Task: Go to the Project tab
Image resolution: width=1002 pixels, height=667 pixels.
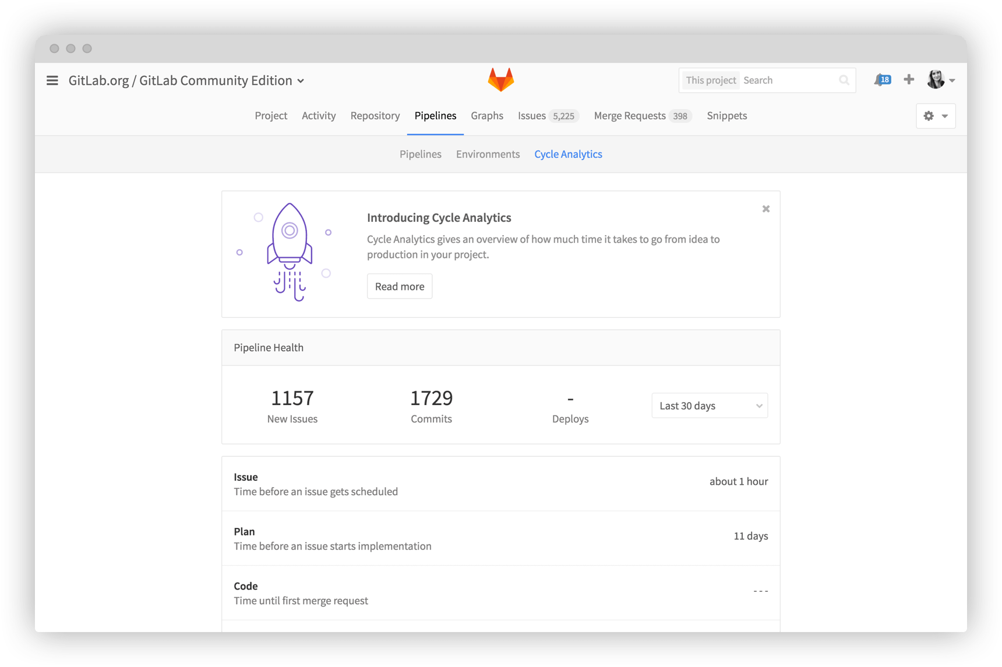Action: click(271, 116)
